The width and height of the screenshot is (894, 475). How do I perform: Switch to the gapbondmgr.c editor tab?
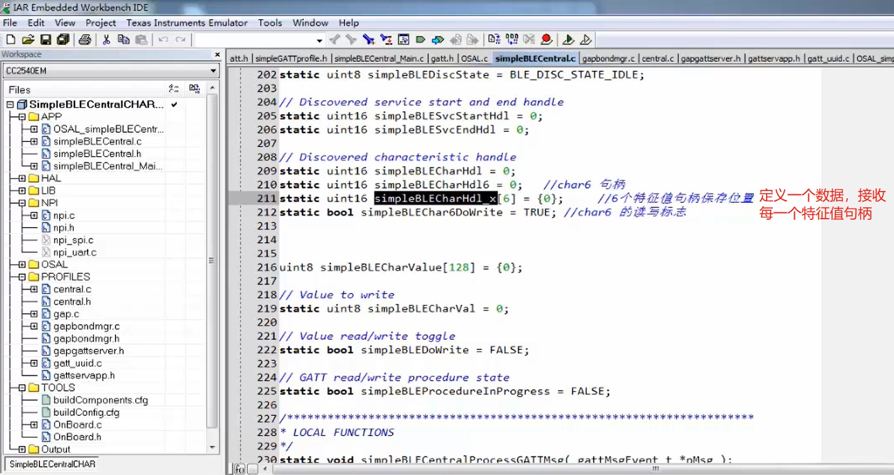coord(608,59)
